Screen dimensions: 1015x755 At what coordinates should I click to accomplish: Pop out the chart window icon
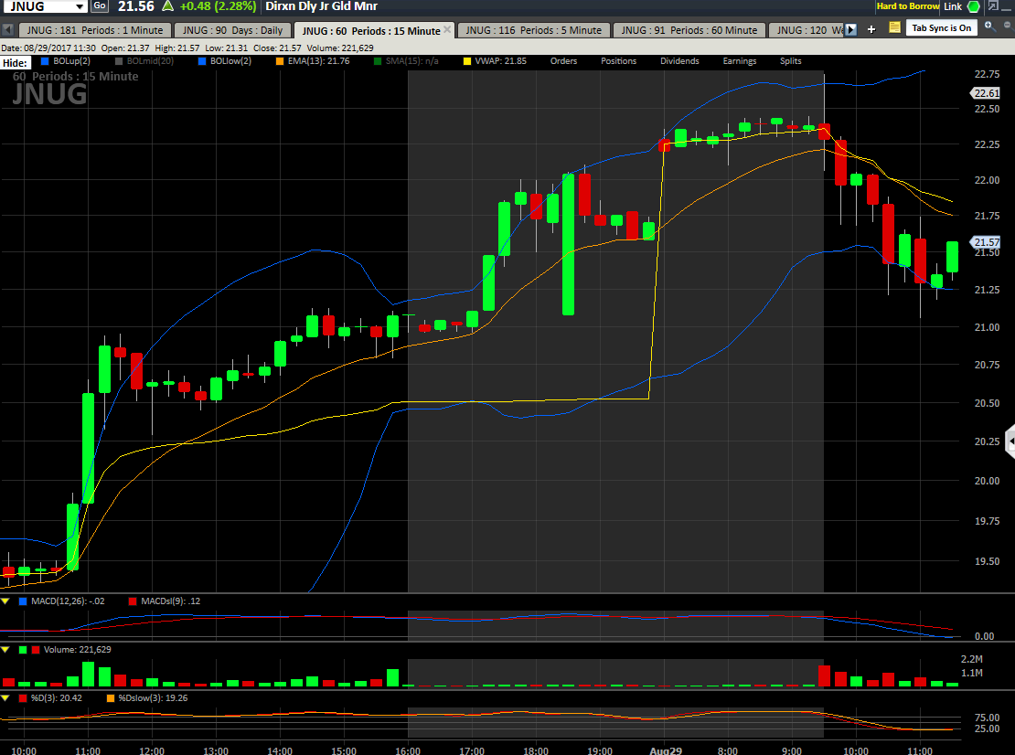(991, 7)
